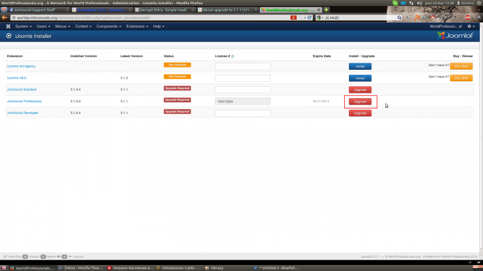483x271 pixels.
Task: Click the License # help question icon
Action: [232, 56]
